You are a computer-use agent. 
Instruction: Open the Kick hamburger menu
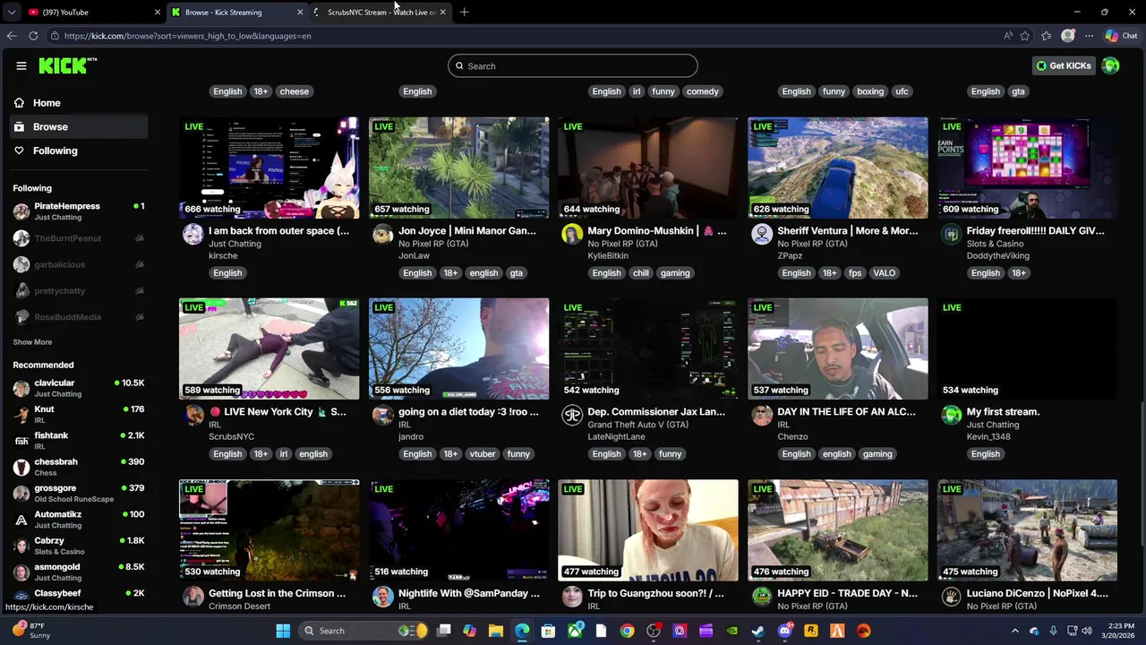pos(21,65)
